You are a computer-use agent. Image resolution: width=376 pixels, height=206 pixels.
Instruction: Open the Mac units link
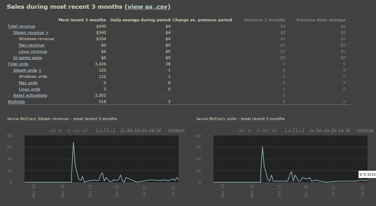[28, 83]
